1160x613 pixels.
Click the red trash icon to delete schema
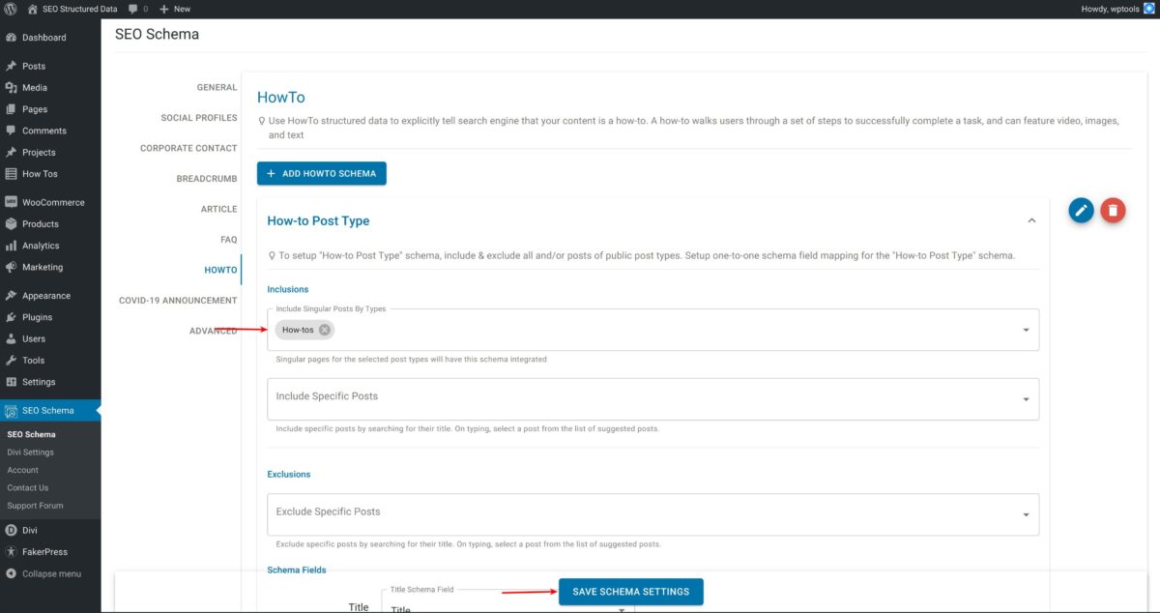[1113, 209]
